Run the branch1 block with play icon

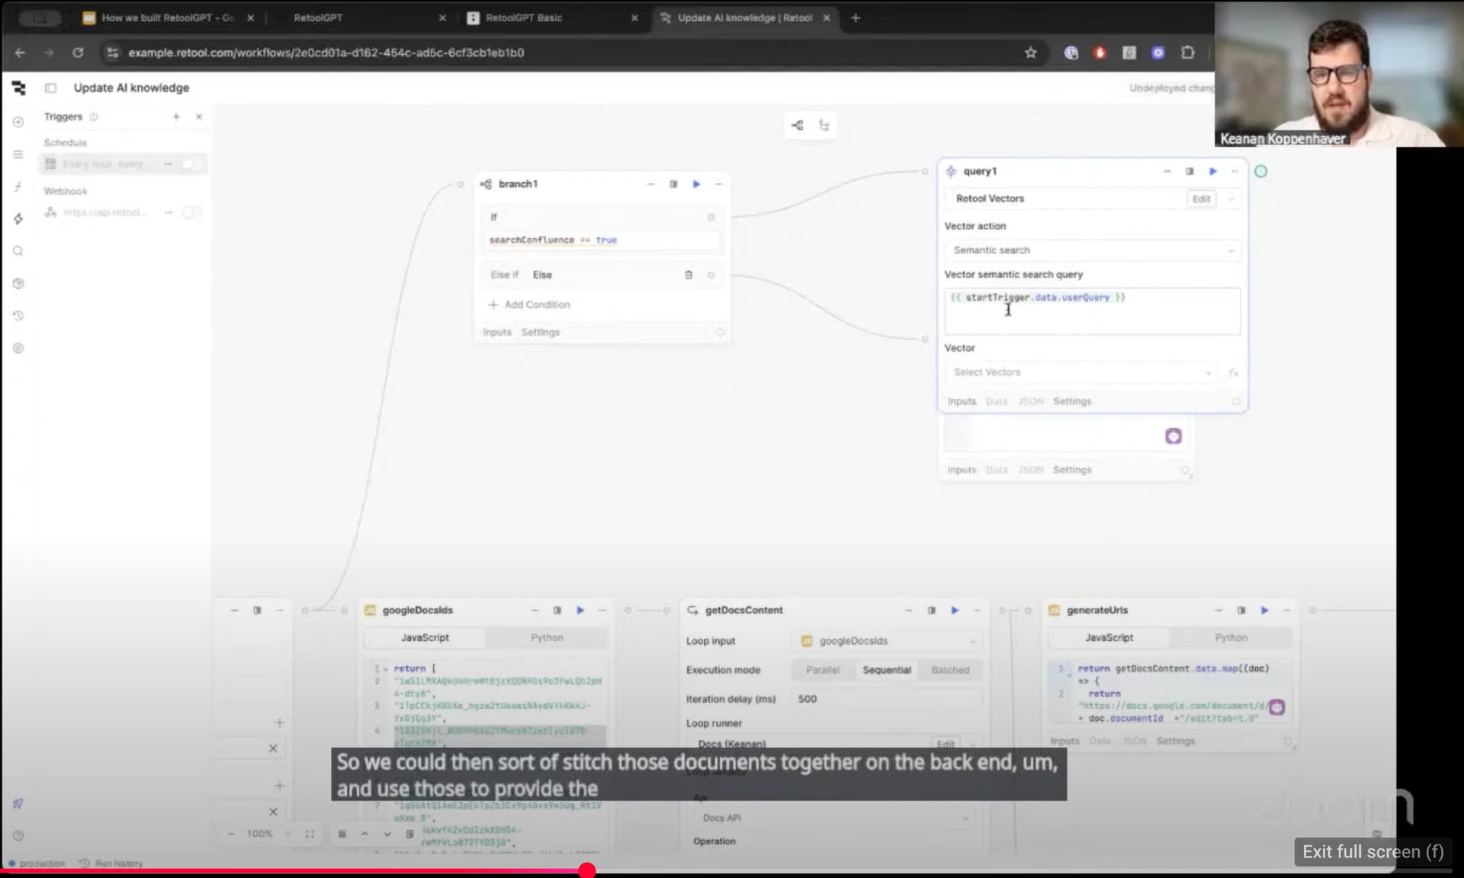coord(696,184)
